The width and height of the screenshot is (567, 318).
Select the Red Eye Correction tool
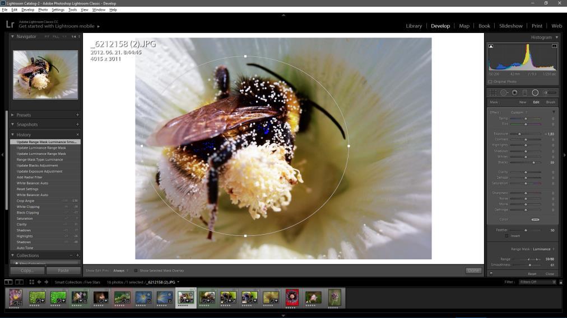pyautogui.click(x=514, y=93)
